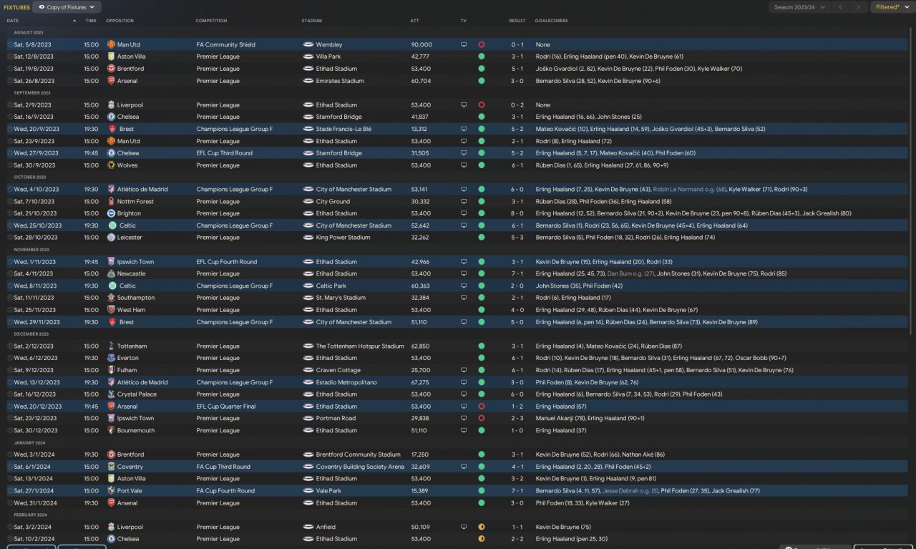This screenshot has height=549, width=916.
Task: Click the stadium icon beside Villa Park
Action: click(308, 57)
